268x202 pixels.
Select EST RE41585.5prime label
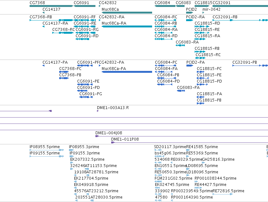tap(202, 147)
